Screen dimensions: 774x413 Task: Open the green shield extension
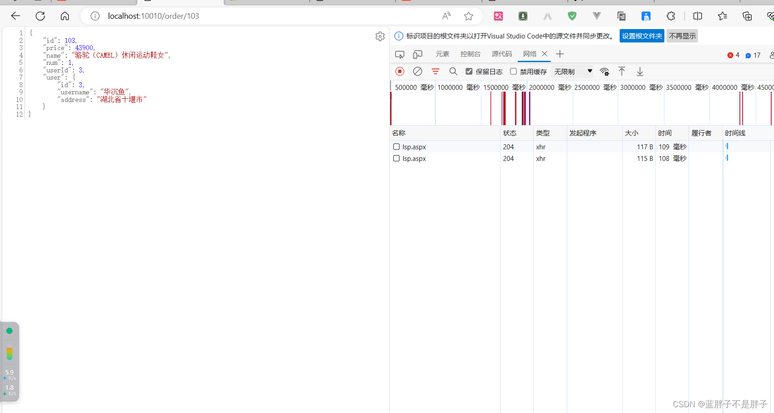(x=572, y=16)
